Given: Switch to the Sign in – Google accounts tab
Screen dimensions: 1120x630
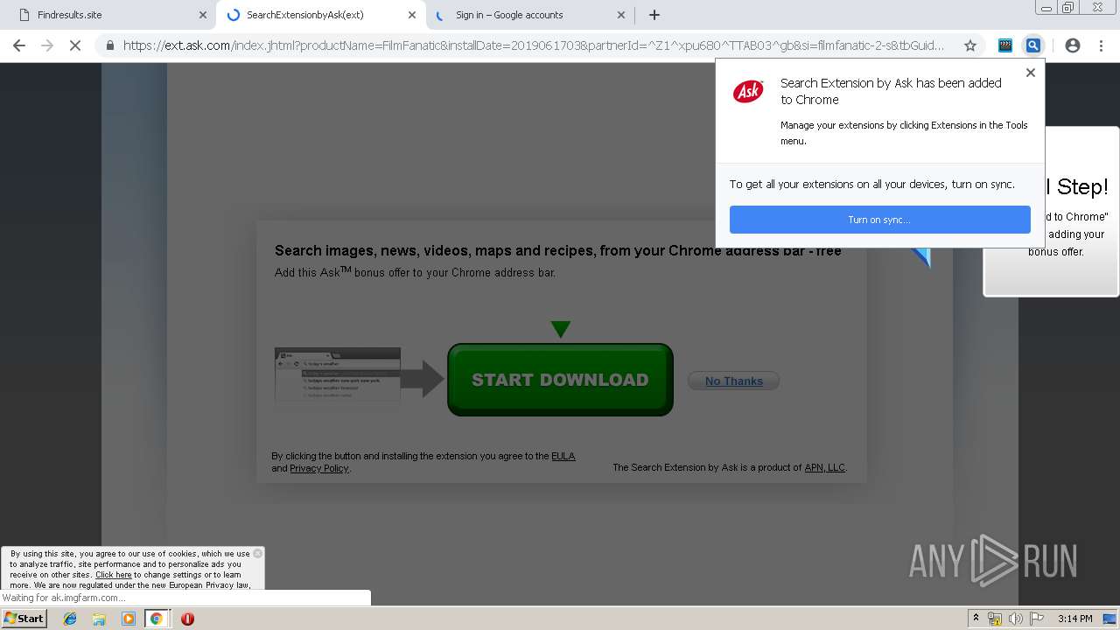Looking at the screenshot, I should pos(529,15).
